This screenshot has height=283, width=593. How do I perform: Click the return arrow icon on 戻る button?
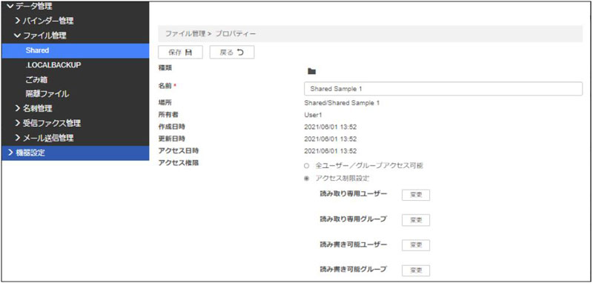(x=239, y=53)
